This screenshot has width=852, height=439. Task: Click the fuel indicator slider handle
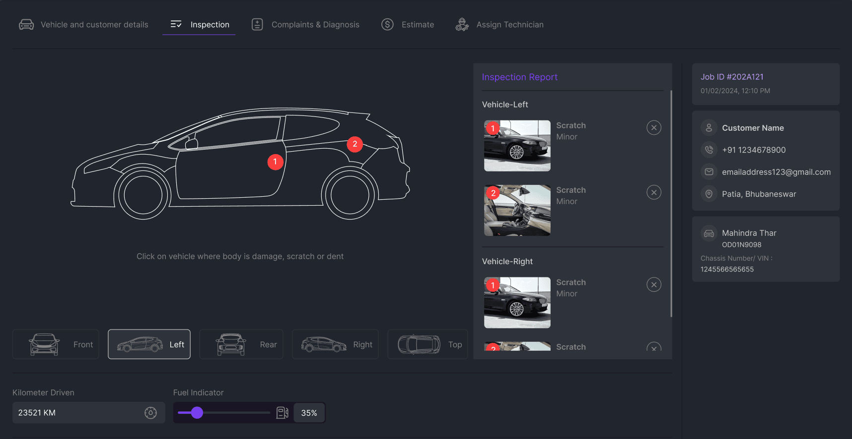(x=197, y=413)
